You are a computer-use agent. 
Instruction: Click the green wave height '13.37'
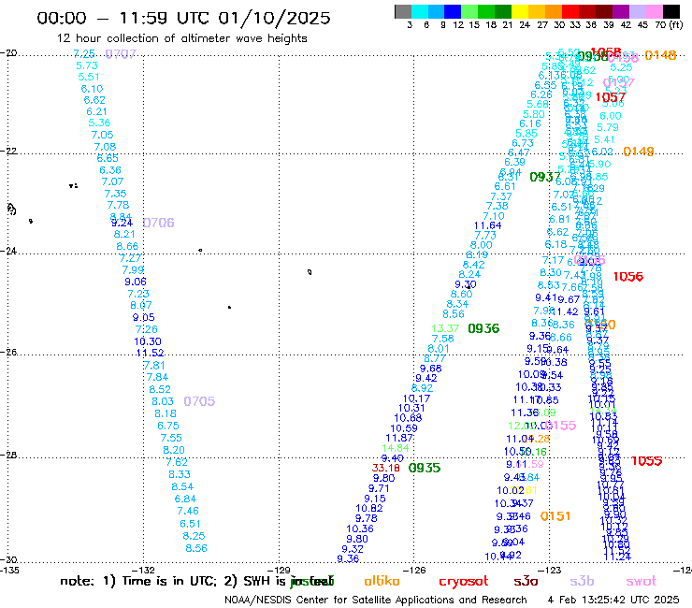click(x=445, y=328)
